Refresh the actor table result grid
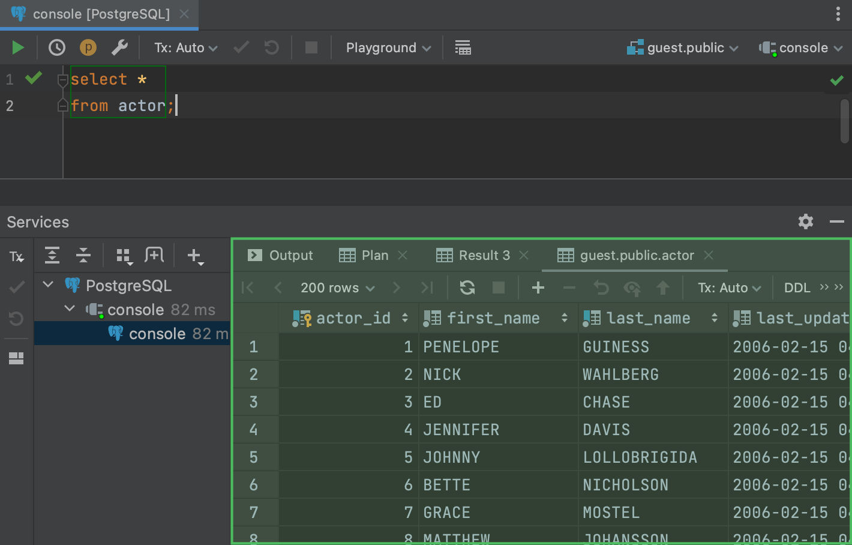 tap(467, 288)
